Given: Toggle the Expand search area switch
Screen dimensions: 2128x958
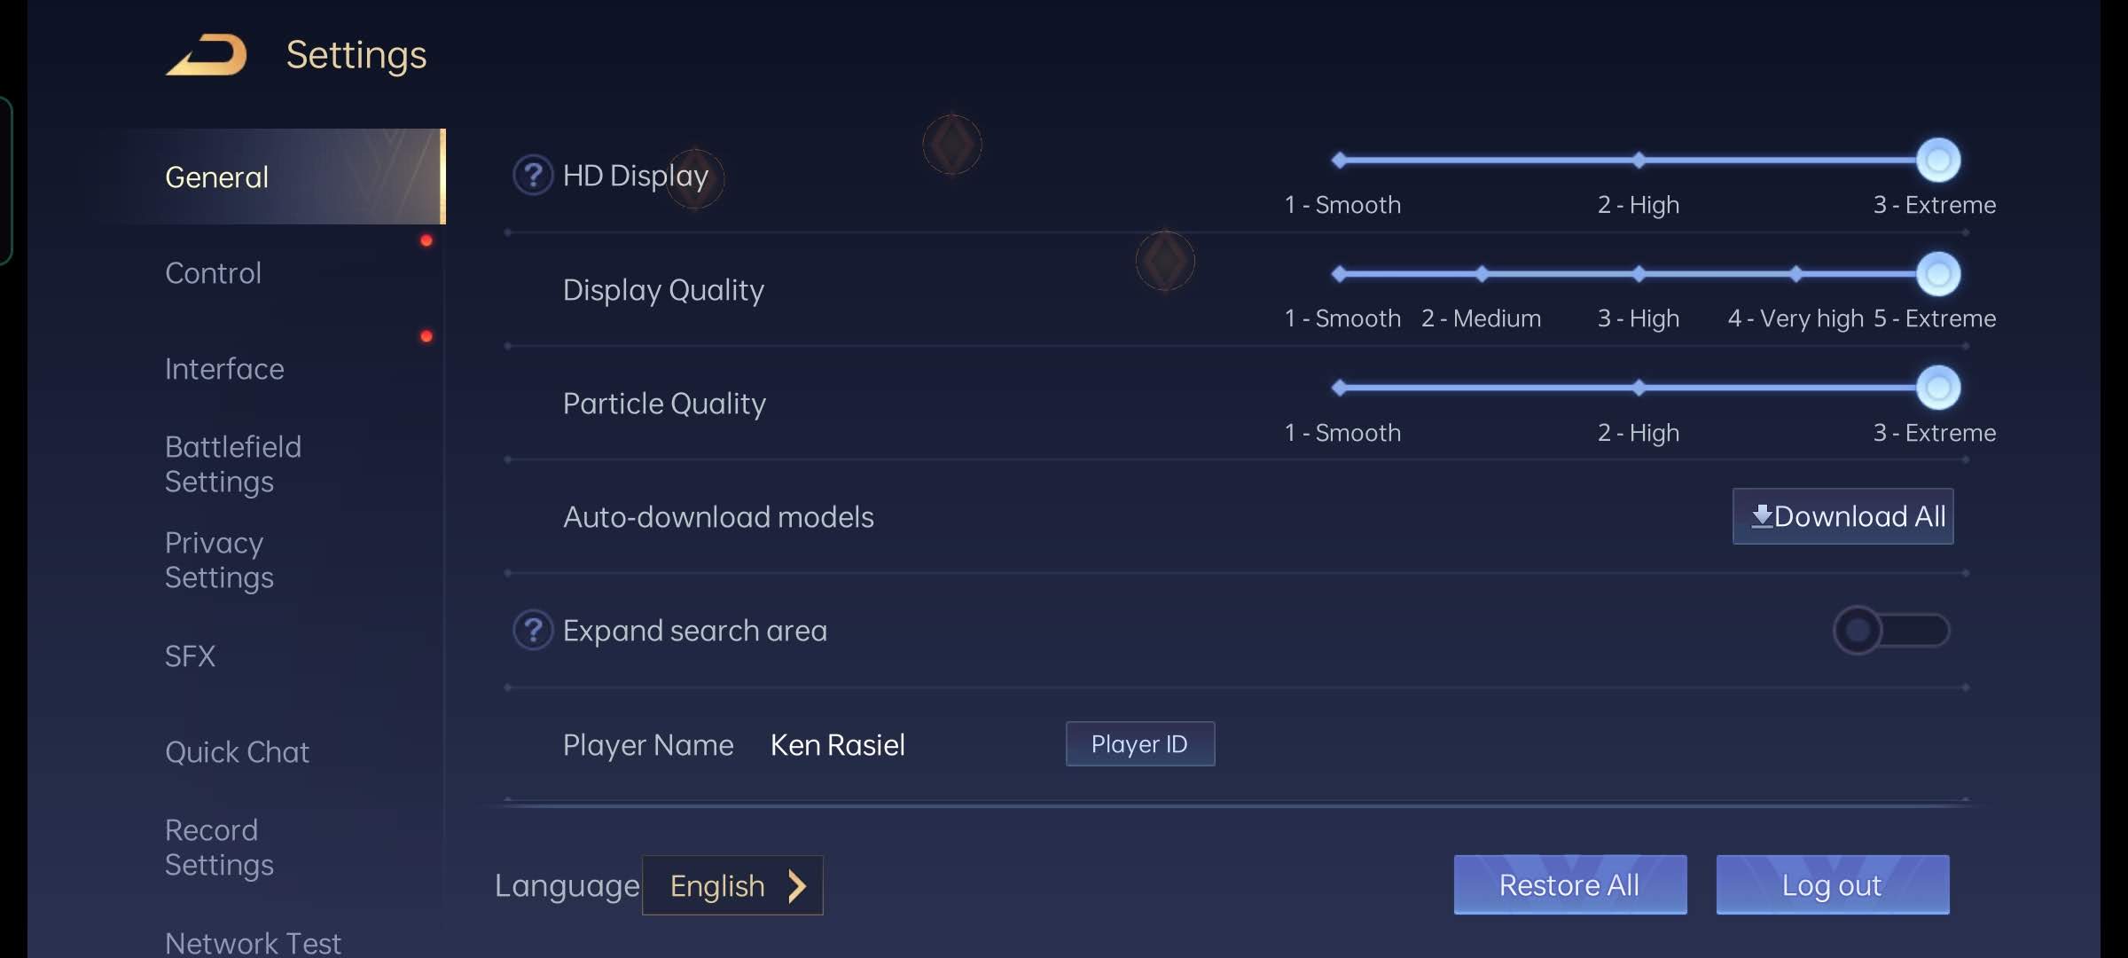Looking at the screenshot, I should point(1890,631).
